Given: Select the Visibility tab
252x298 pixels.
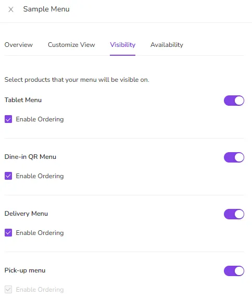Looking at the screenshot, I should [123, 45].
